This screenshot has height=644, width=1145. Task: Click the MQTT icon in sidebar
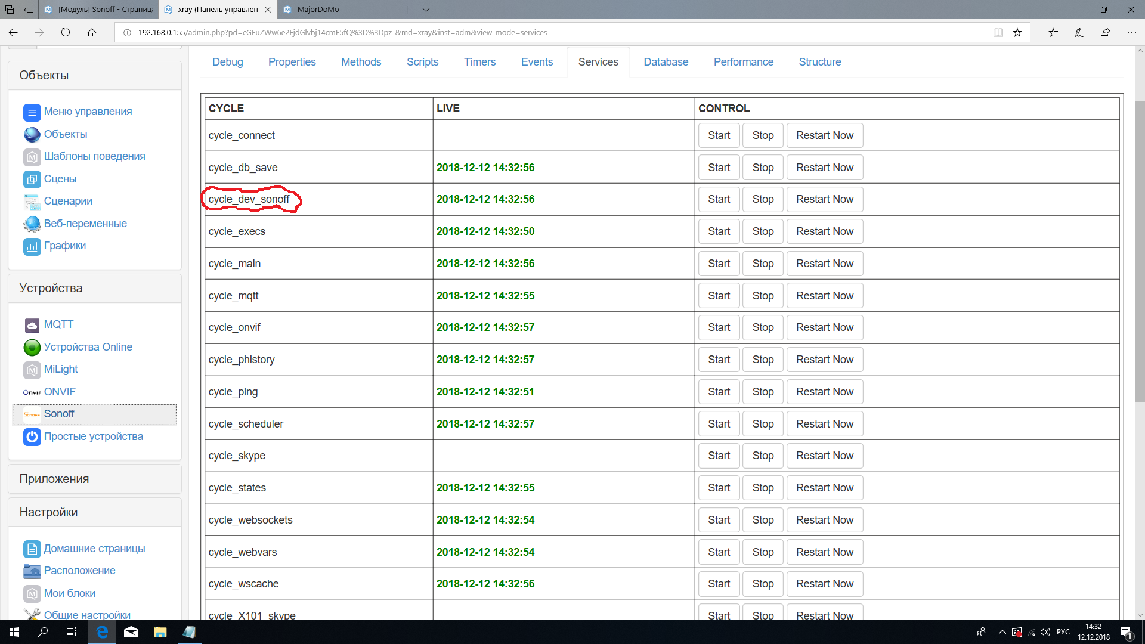[32, 325]
